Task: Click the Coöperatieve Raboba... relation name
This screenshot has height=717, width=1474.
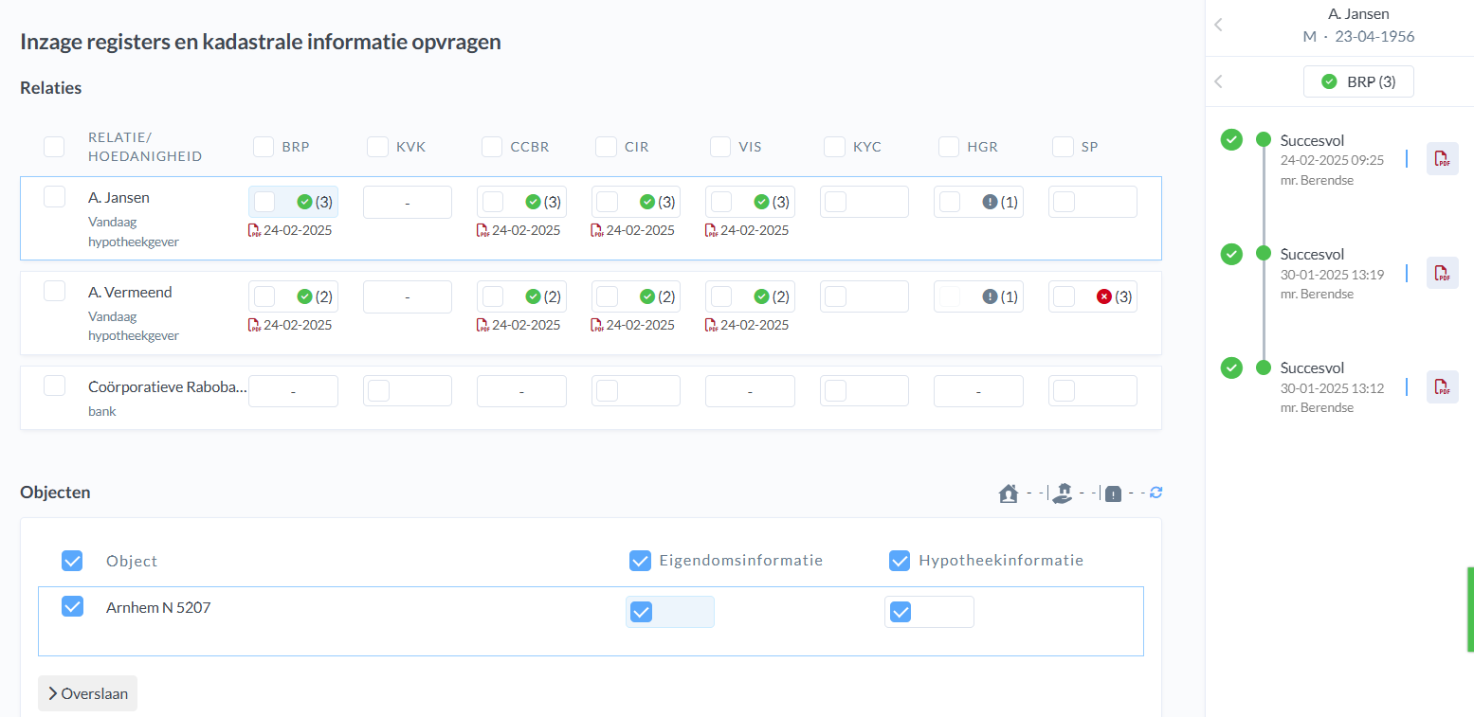Action: click(x=167, y=387)
